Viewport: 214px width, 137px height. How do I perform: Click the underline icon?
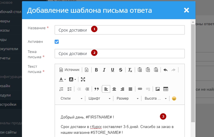112,70
